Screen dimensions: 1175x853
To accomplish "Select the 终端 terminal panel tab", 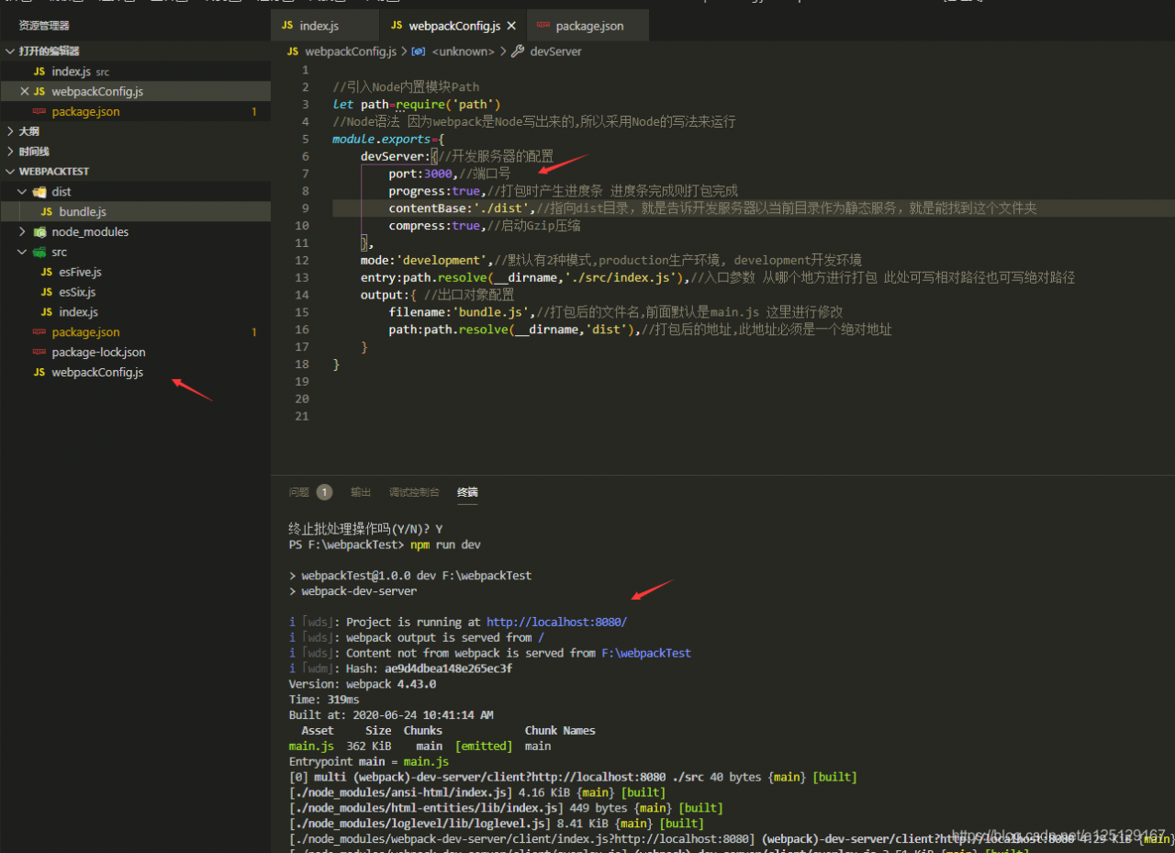I will [x=467, y=492].
